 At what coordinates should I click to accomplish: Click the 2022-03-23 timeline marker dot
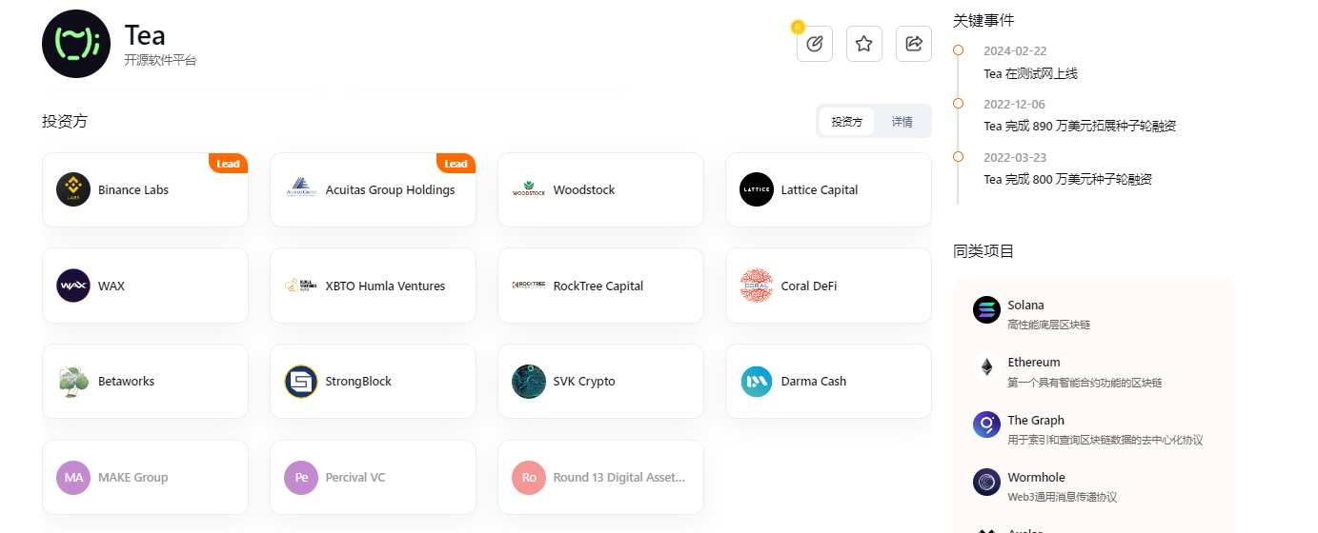[x=958, y=156]
